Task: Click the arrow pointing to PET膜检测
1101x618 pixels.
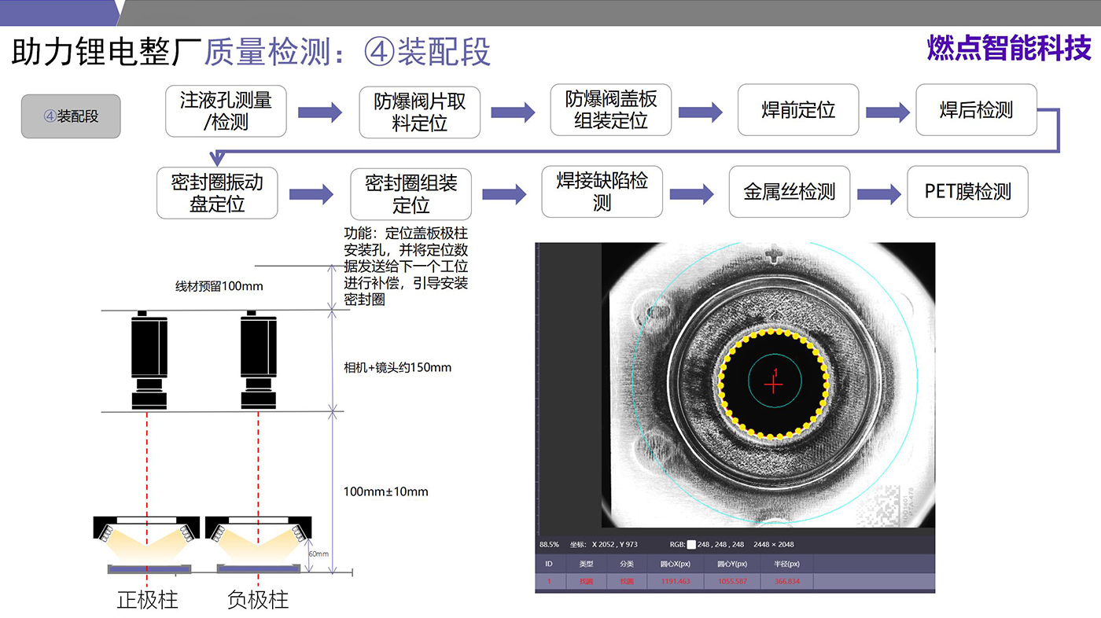Action: 879,194
